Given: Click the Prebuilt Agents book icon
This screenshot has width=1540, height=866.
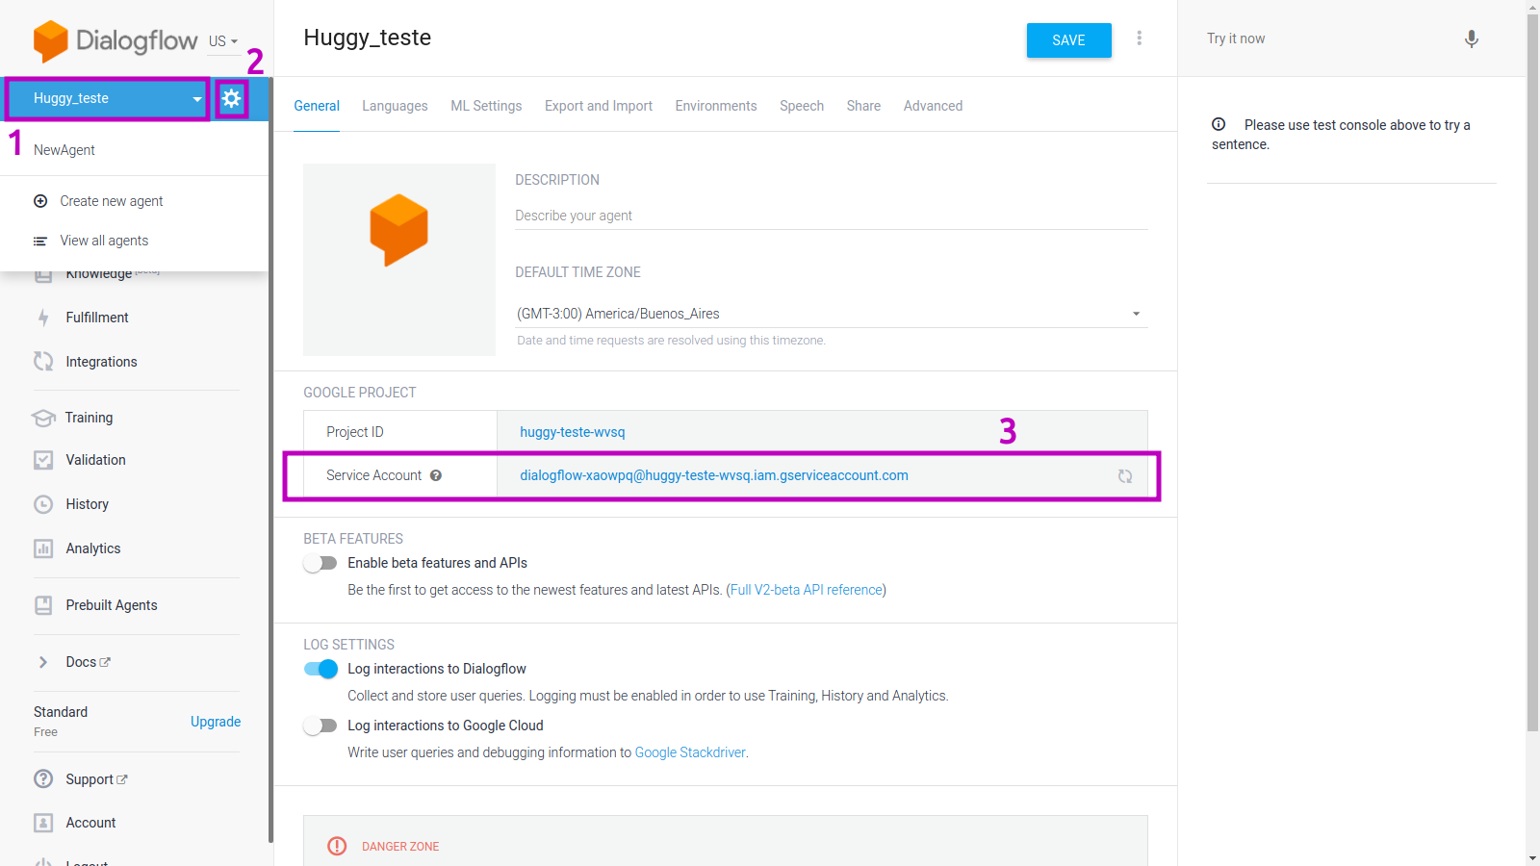Looking at the screenshot, I should tap(43, 605).
